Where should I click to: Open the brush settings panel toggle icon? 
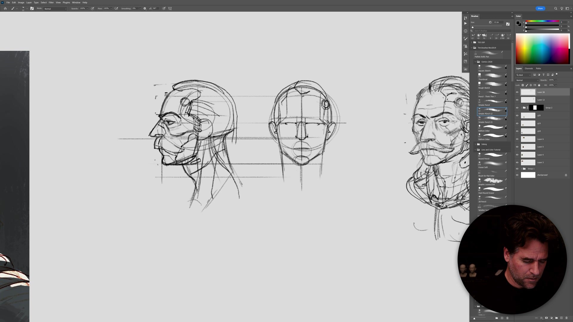(x=32, y=9)
